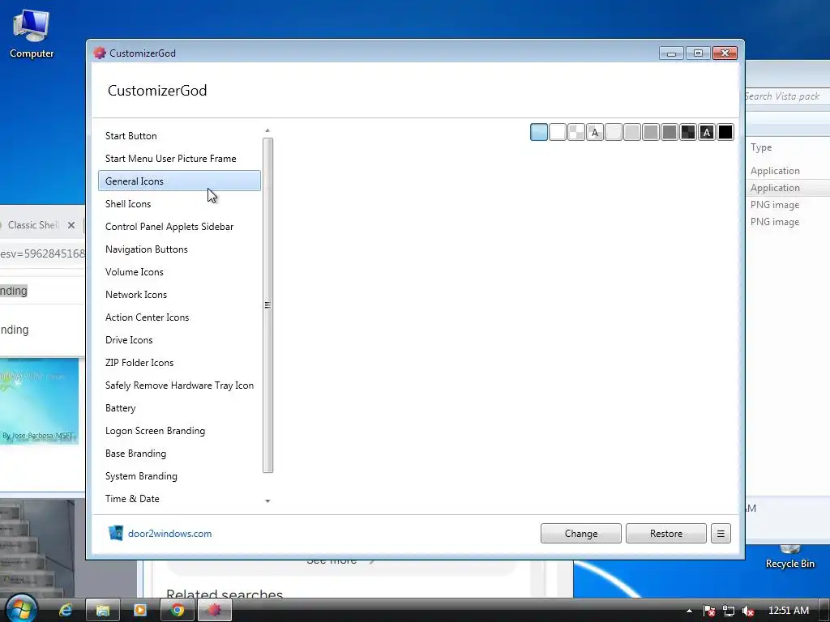Show hidden tray icons arrow
The height and width of the screenshot is (622, 830).
689,611
